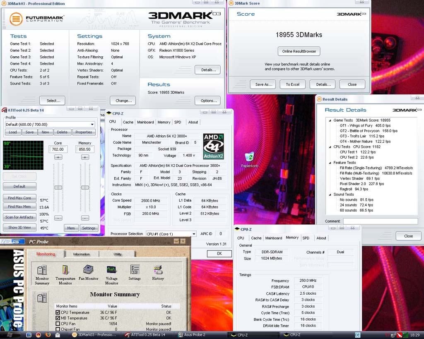This screenshot has width=424, height=339.
Task: Click Change settings button in 3DMark03
Action: [x=123, y=101]
